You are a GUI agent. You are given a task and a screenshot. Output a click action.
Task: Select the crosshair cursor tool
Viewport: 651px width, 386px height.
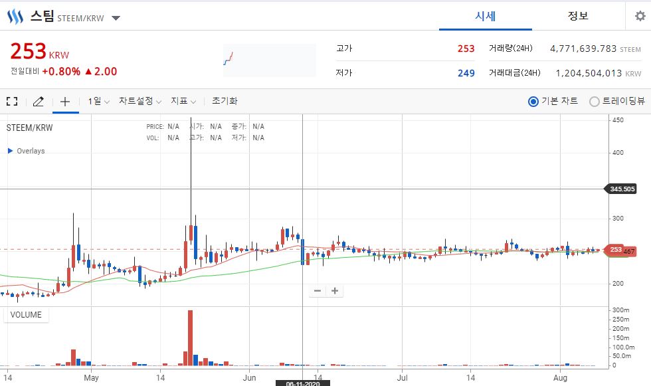click(65, 101)
